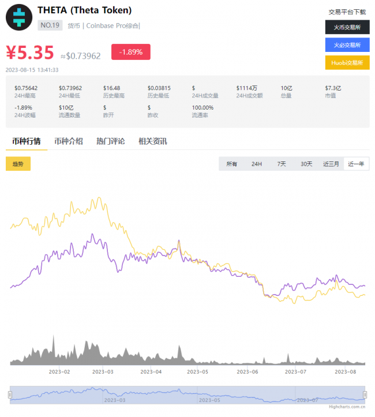
Task: Click the Coinbase Pro综合 text
Action: (112, 26)
